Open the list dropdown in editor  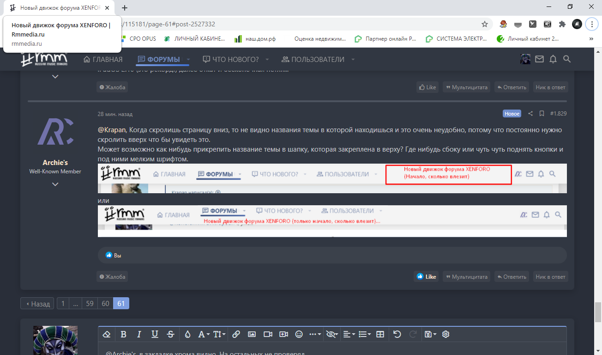[x=365, y=334]
